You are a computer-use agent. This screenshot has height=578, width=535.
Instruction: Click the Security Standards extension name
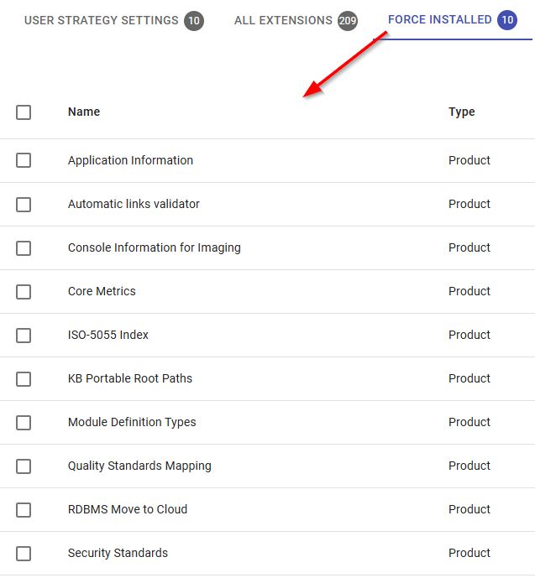118,553
